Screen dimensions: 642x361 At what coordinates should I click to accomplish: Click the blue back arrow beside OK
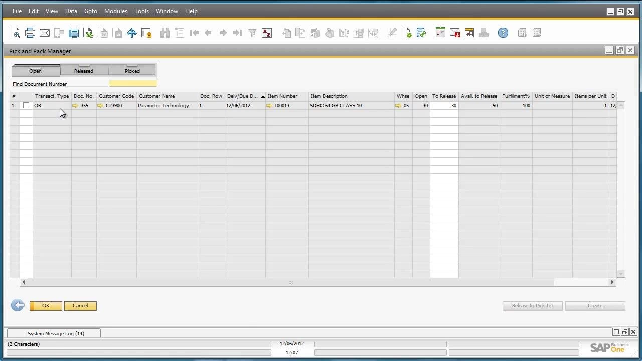pyautogui.click(x=18, y=305)
